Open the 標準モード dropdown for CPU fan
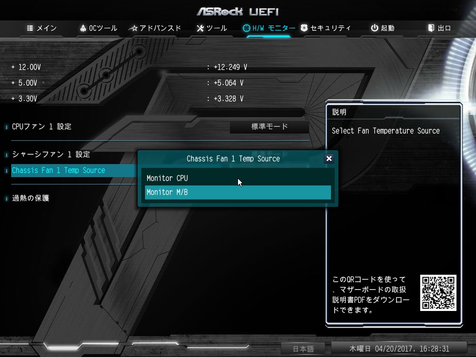476x357 pixels. click(x=269, y=126)
